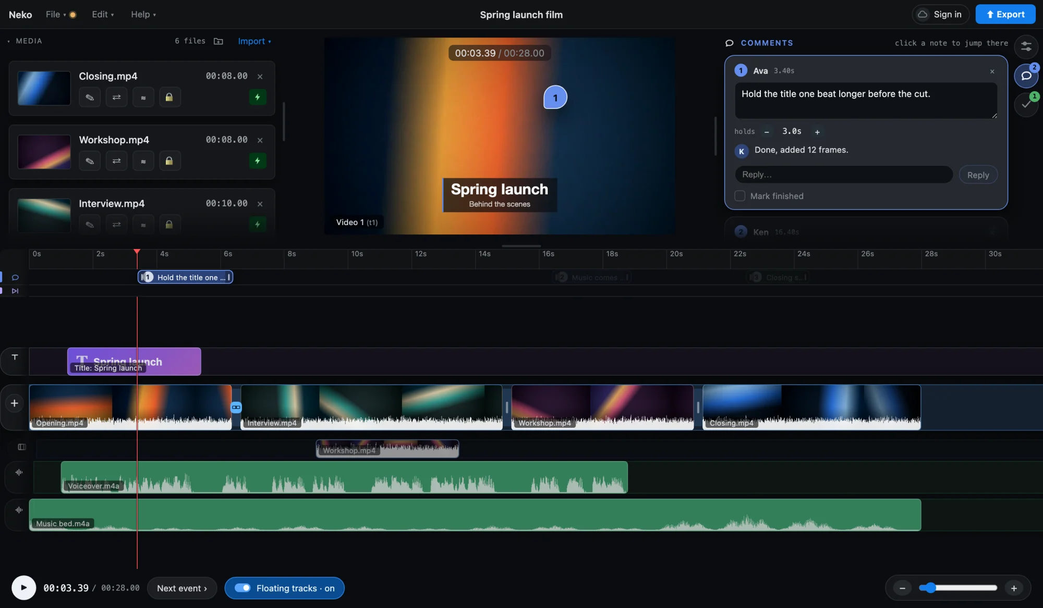Image resolution: width=1043 pixels, height=608 pixels.
Task: Select the Opening.mp4 clip on timeline
Action: point(130,407)
